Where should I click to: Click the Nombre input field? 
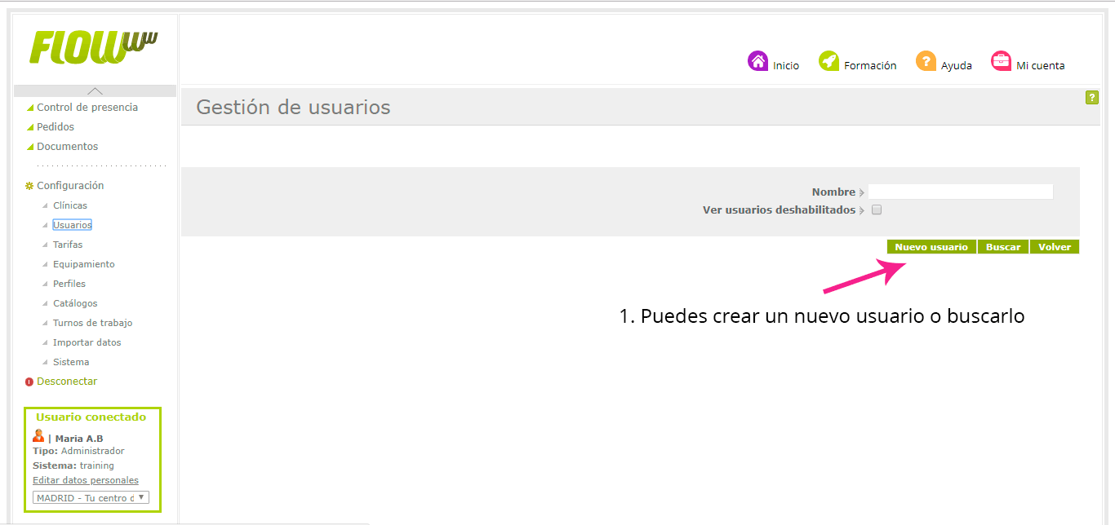click(961, 192)
